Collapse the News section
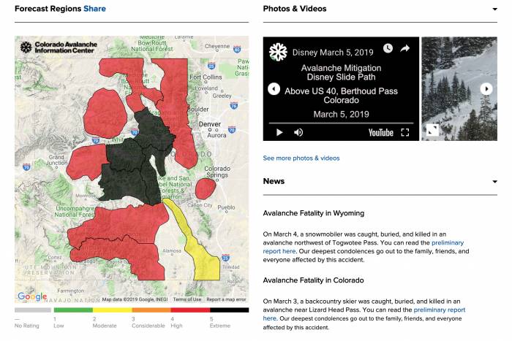Image resolution: width=512 pixels, height=341 pixels. coord(494,182)
